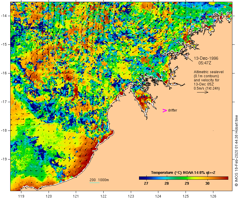Click the colorbar label '27'
The width and height of the screenshot is (240, 199).
tap(146, 183)
